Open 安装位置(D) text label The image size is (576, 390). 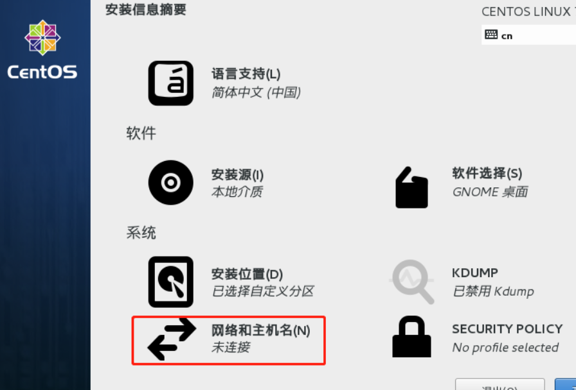(x=247, y=274)
